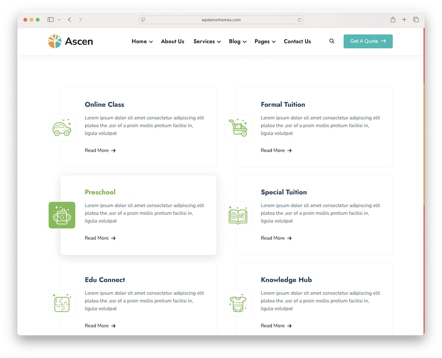
Task: Open the Contact Us nav item
Action: point(297,41)
